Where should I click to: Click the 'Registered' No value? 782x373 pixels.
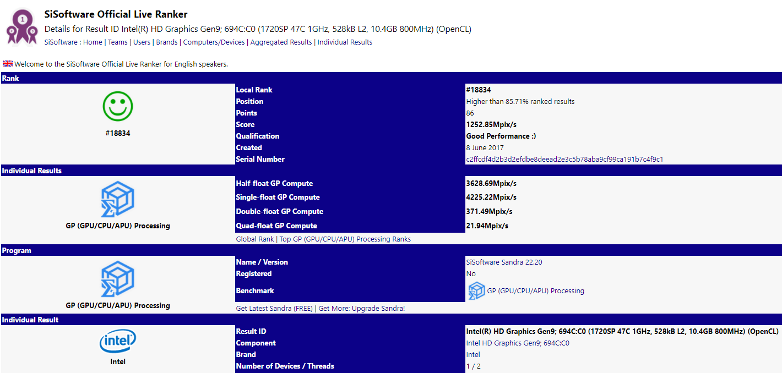click(x=471, y=274)
